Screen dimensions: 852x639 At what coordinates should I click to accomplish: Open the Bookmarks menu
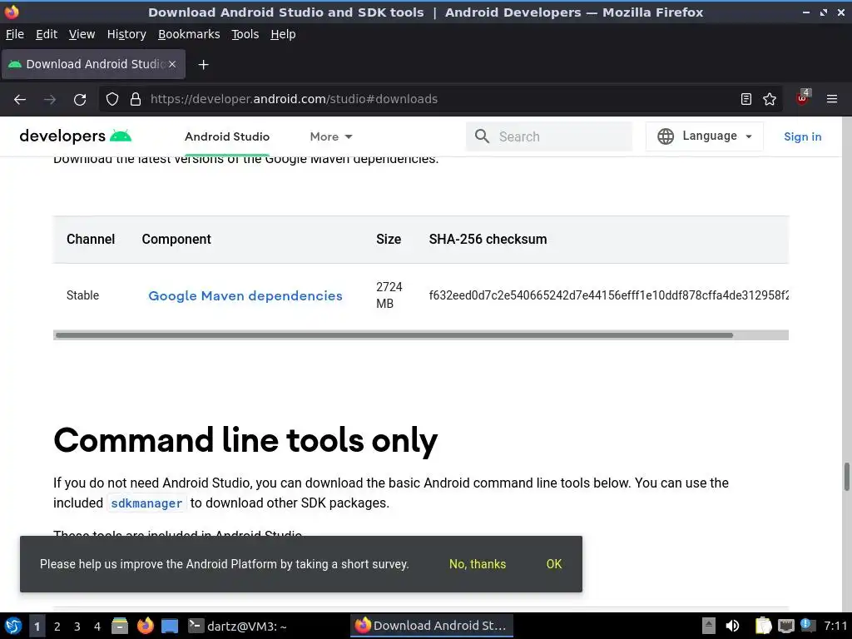coord(189,34)
